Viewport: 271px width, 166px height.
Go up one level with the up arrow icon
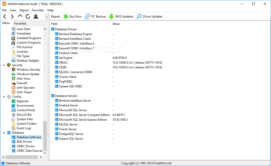pyautogui.click(x=20, y=16)
